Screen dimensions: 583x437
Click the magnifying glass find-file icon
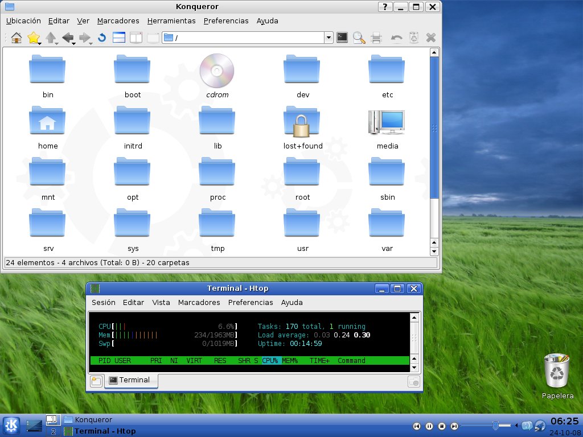click(x=359, y=38)
